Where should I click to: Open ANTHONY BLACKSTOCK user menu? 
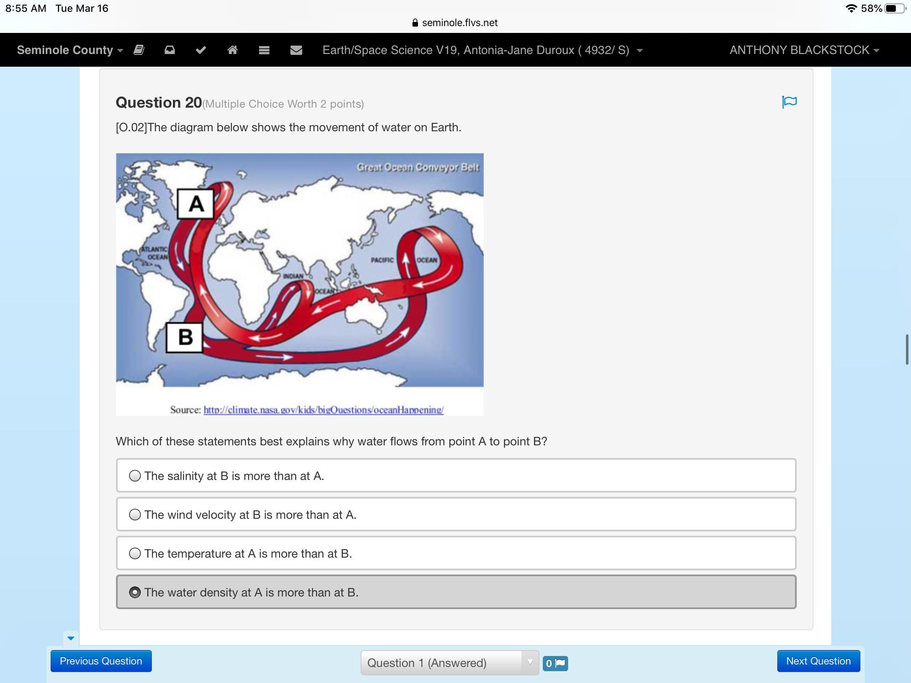(804, 50)
